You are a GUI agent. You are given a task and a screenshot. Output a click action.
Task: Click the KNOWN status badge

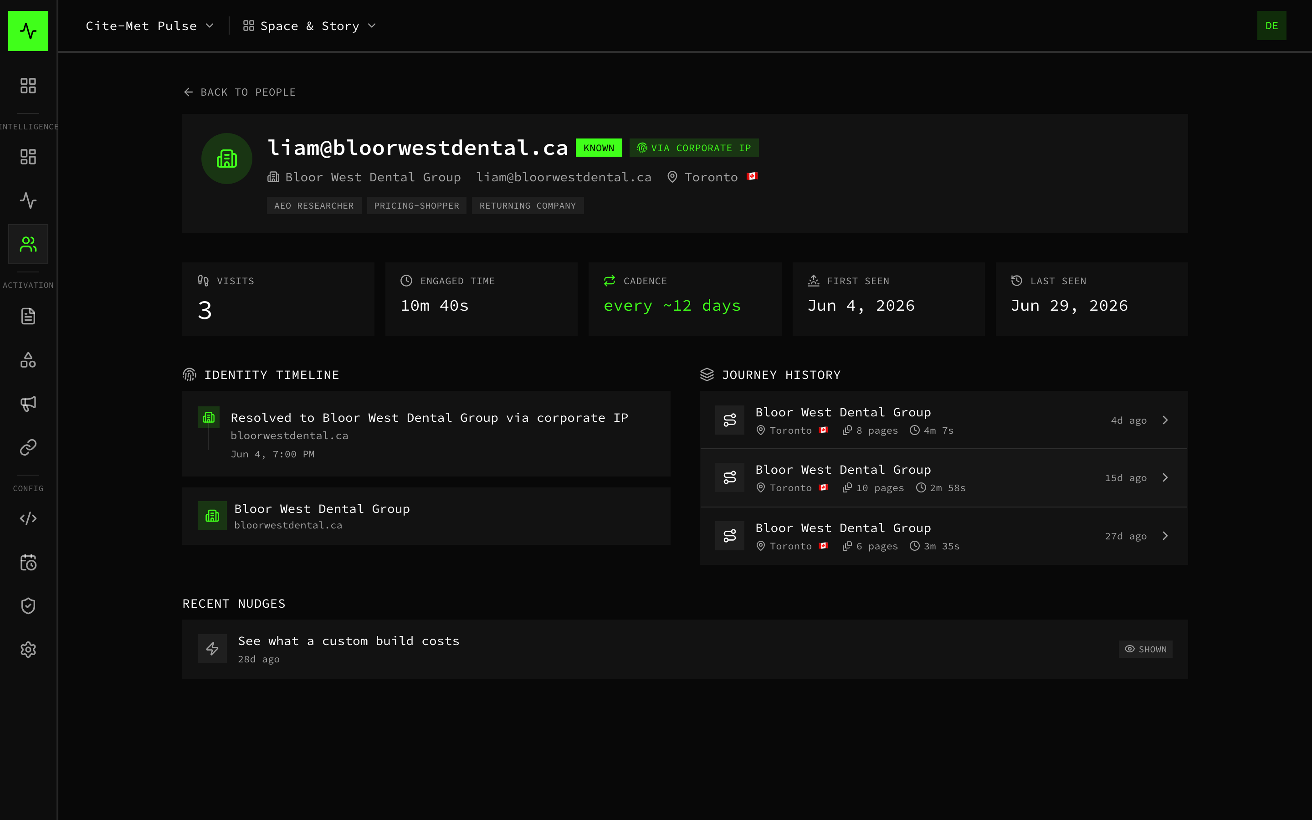[599, 148]
